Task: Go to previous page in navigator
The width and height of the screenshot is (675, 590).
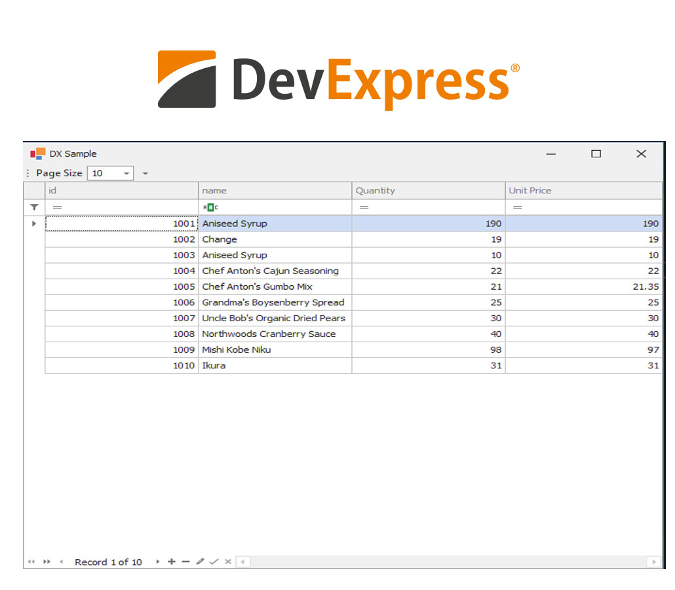Action: (47, 562)
